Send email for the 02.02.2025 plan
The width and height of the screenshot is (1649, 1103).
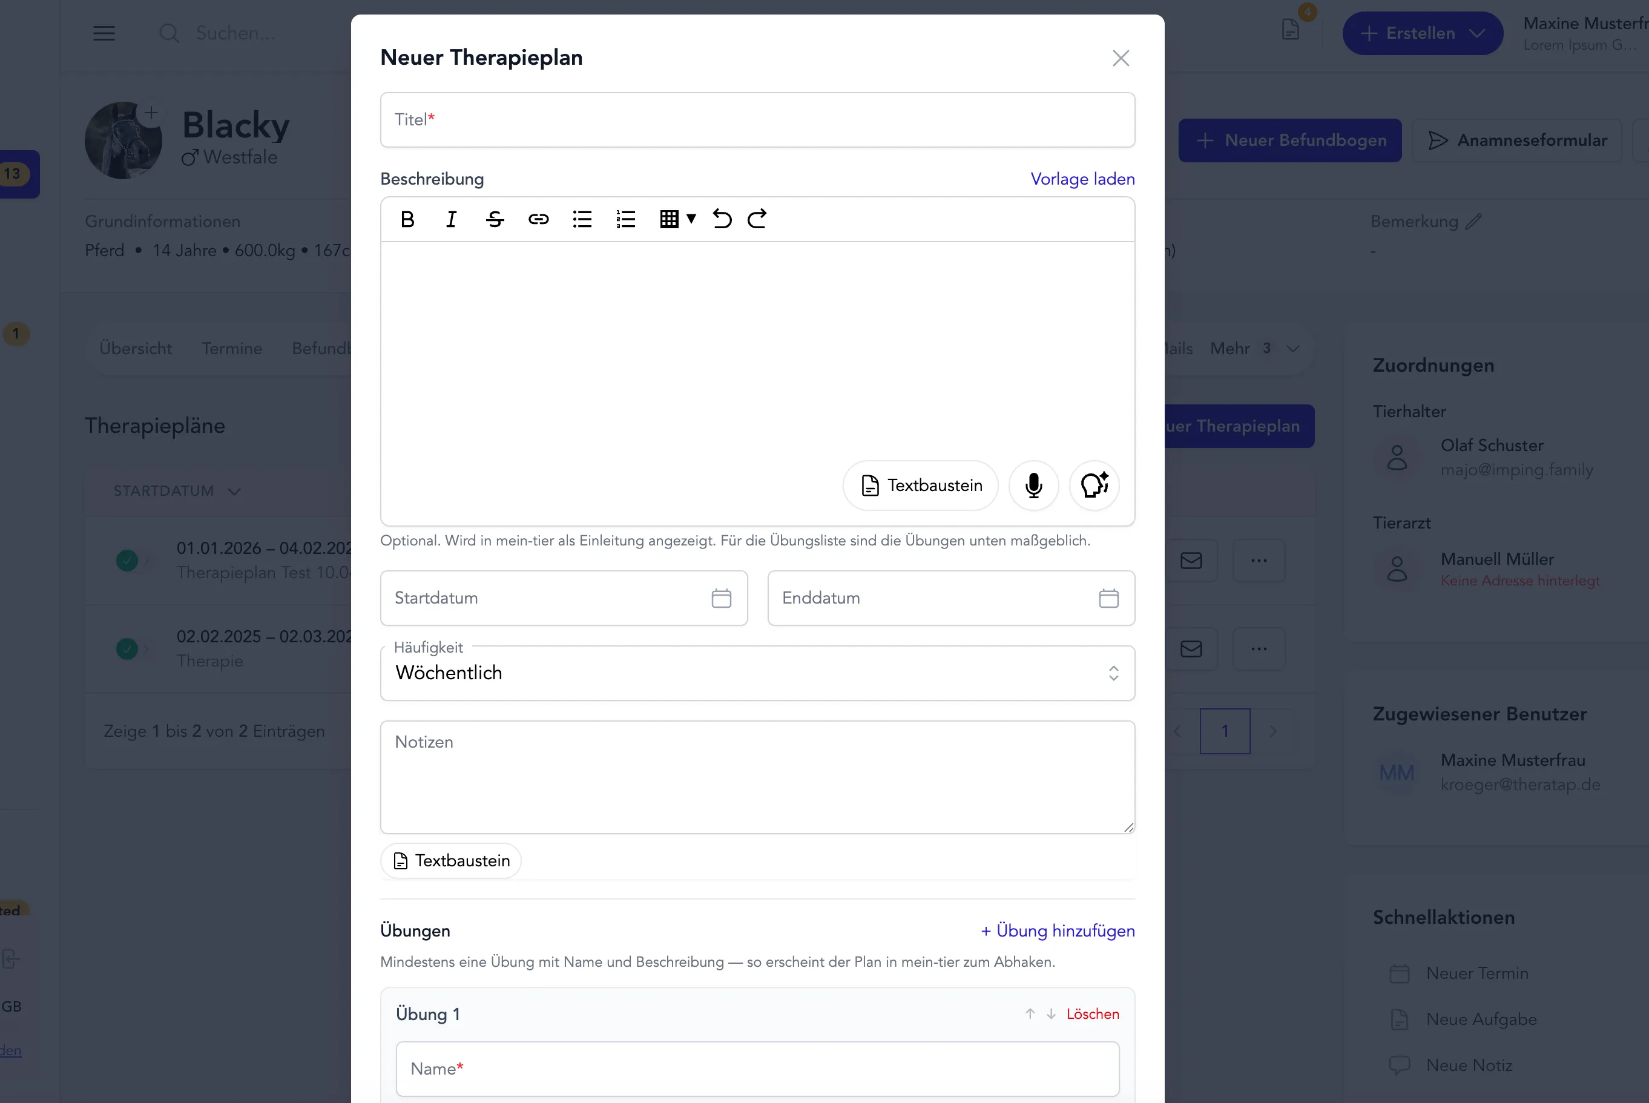[1191, 648]
